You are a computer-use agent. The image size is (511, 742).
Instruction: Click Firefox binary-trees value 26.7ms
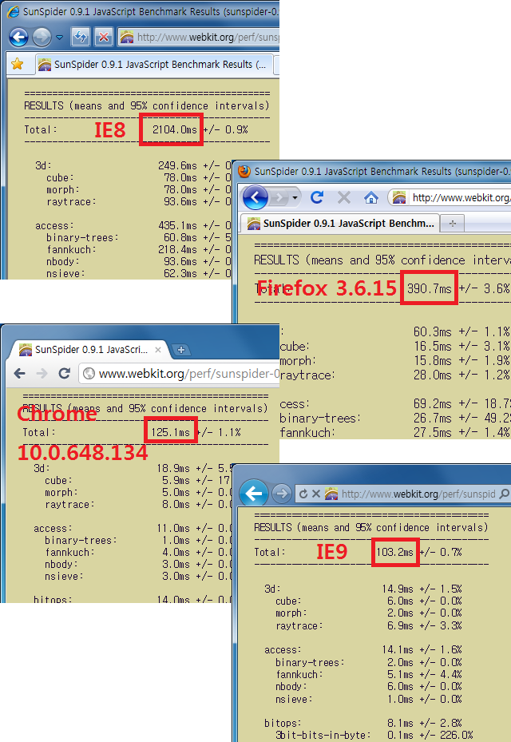click(x=433, y=418)
